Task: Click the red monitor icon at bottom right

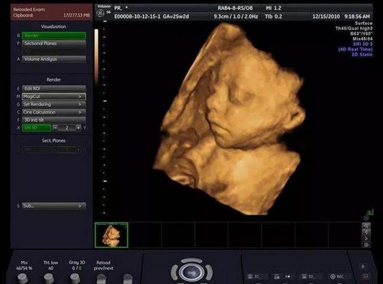Action: [366, 276]
